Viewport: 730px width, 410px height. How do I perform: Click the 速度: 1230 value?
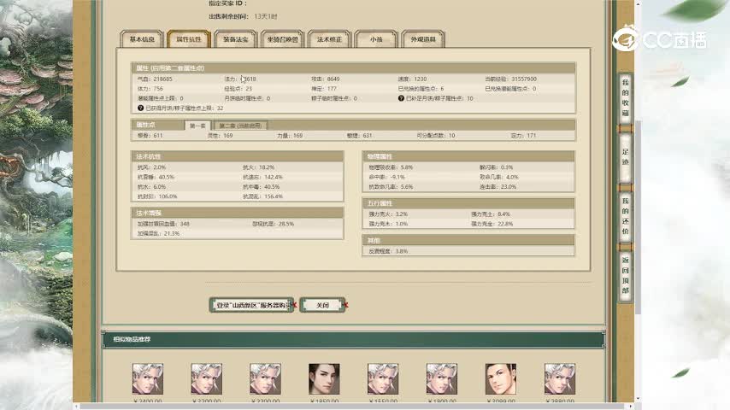(412, 79)
